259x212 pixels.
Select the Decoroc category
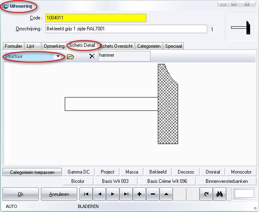186,172
